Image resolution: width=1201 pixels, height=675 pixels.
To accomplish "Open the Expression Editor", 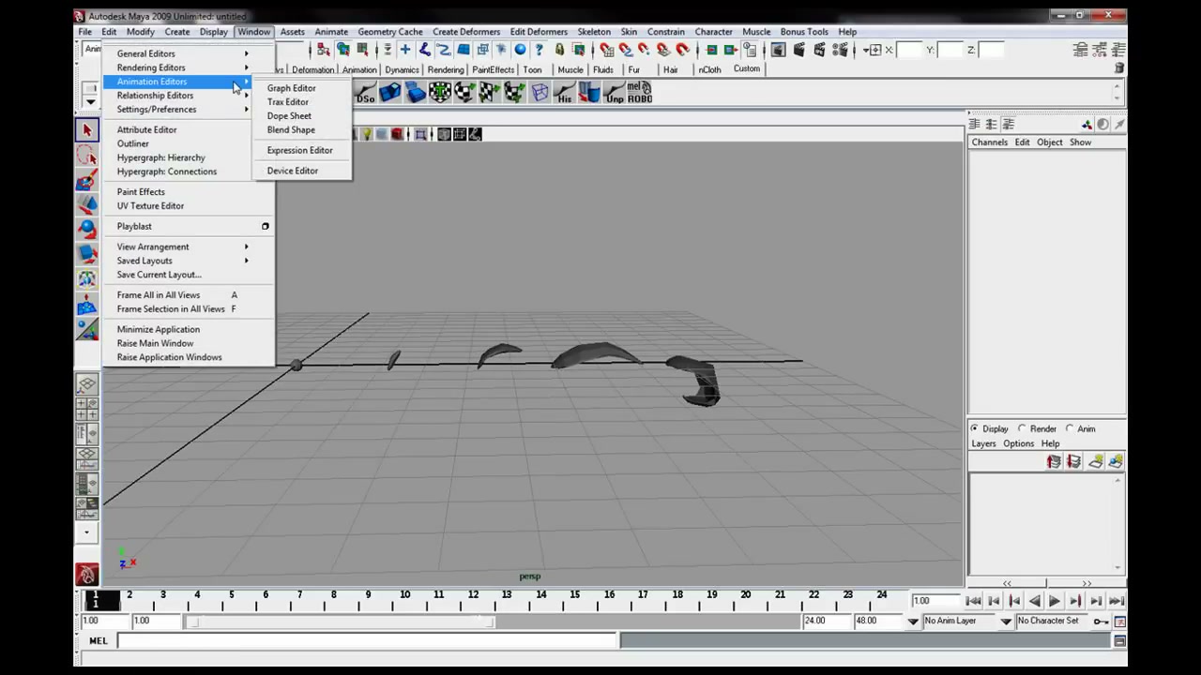I will coord(302,150).
